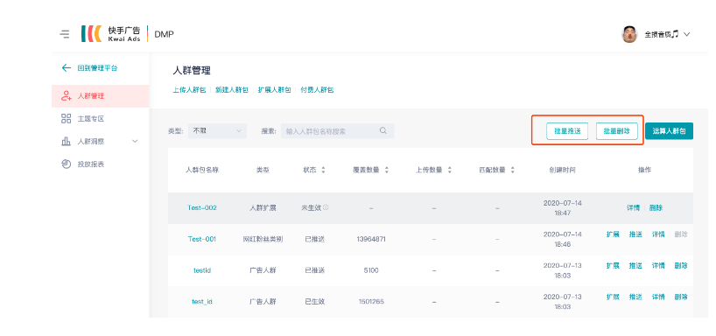Open the user avatar picture

point(629,34)
